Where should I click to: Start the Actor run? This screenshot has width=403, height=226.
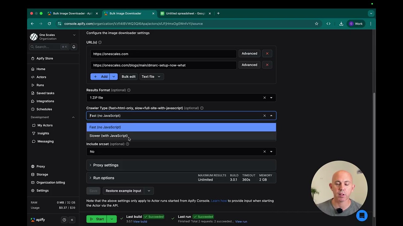pos(97,219)
